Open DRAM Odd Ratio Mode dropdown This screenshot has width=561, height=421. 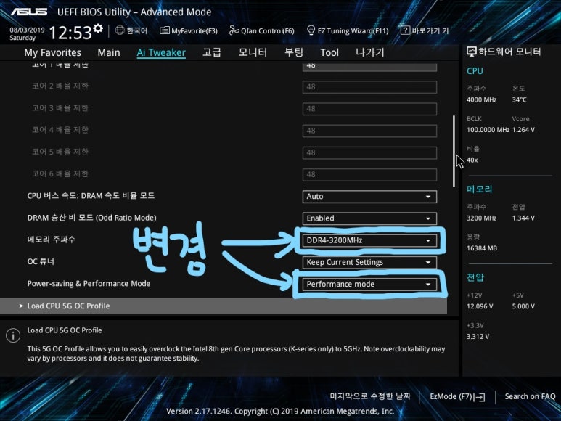point(369,218)
